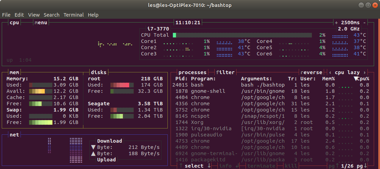This screenshot has width=380, height=169.
Task: Click the left arrow beside cpu lazy sorting
Action: click(x=330, y=72)
